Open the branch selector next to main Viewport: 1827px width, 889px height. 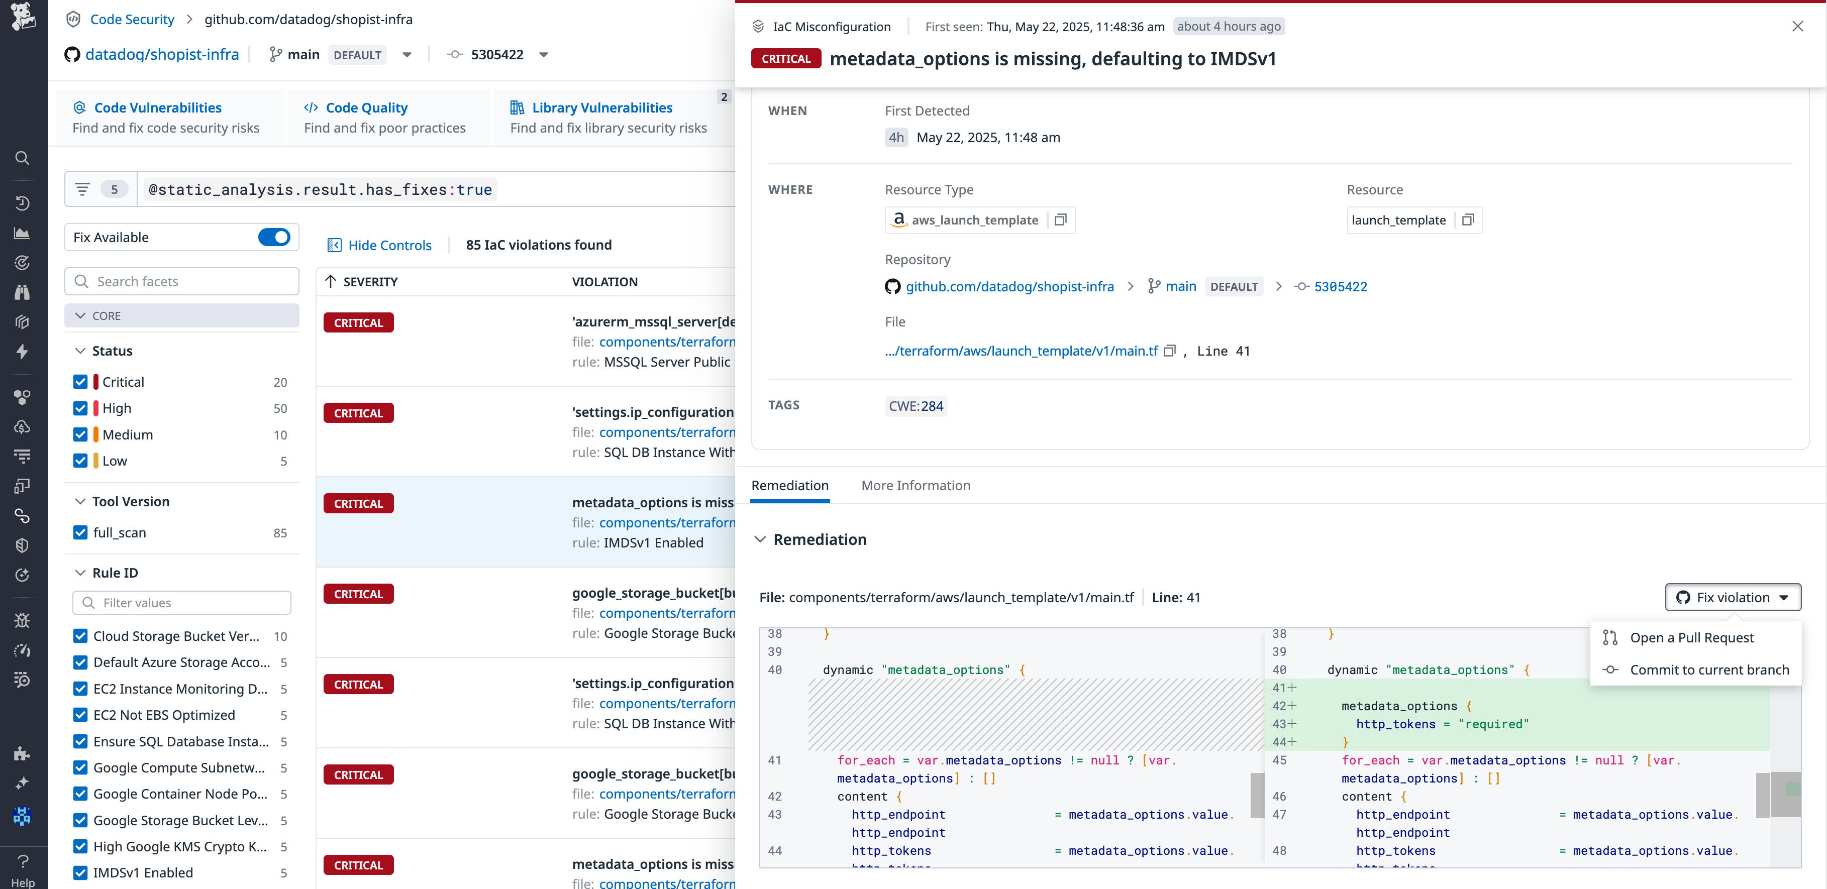click(x=407, y=55)
